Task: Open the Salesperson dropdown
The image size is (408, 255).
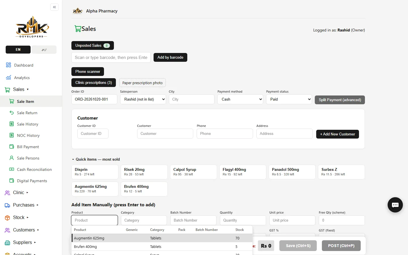Action: pos(143,99)
